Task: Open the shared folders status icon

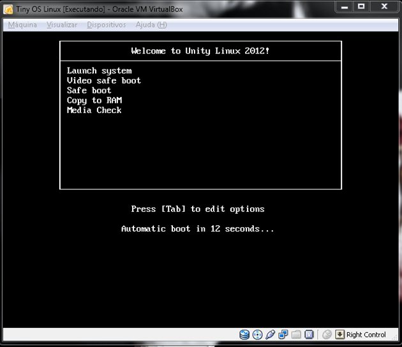Action: (x=296, y=334)
